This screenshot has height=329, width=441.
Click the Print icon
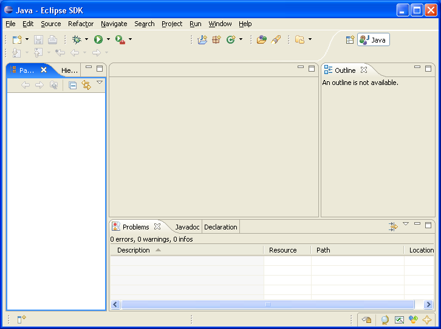click(52, 39)
